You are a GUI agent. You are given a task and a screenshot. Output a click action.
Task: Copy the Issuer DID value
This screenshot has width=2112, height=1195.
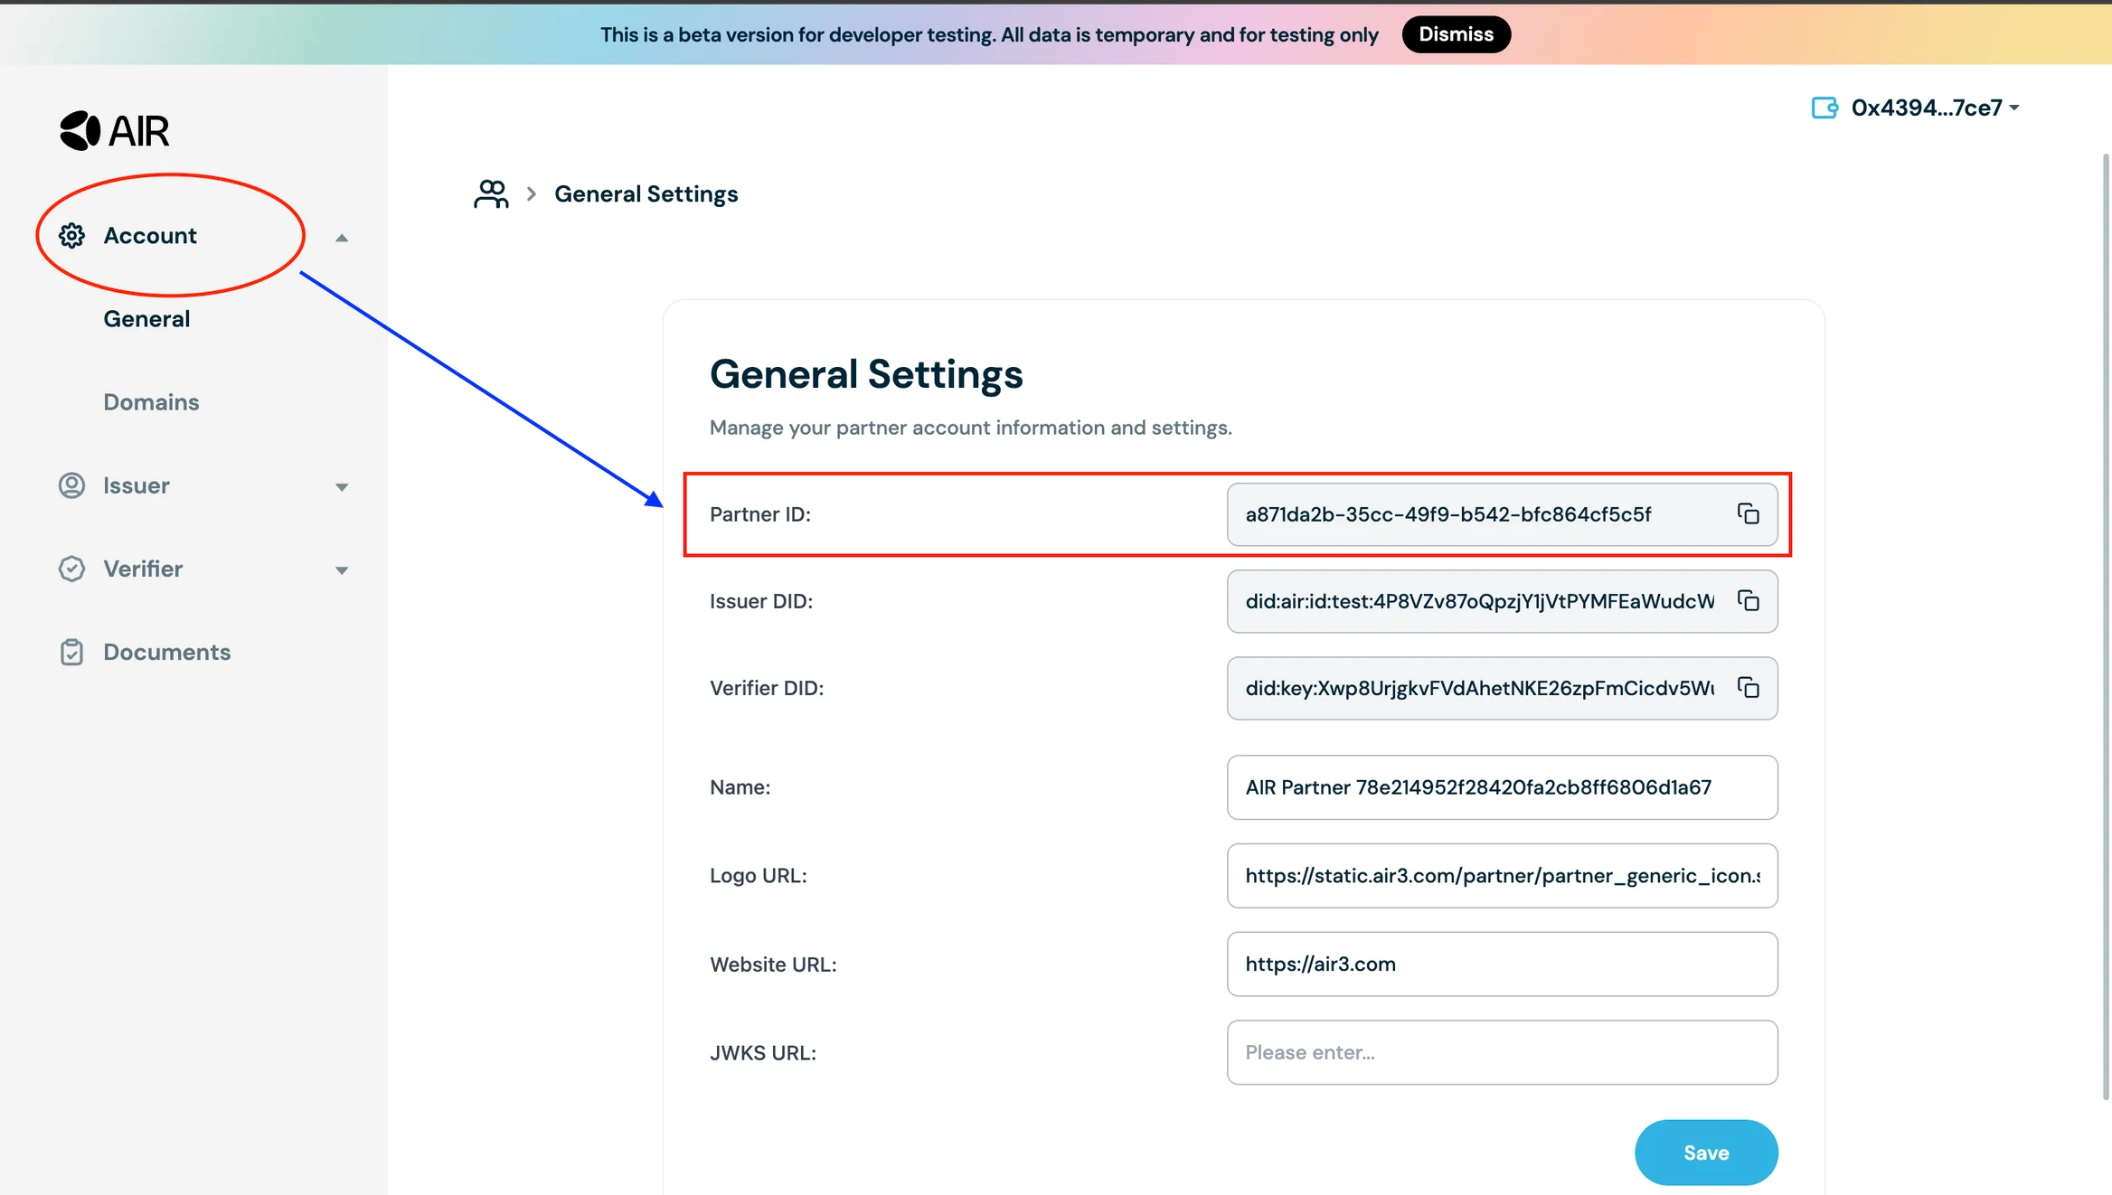[1748, 601]
